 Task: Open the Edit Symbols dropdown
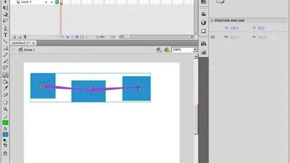tap(167, 50)
